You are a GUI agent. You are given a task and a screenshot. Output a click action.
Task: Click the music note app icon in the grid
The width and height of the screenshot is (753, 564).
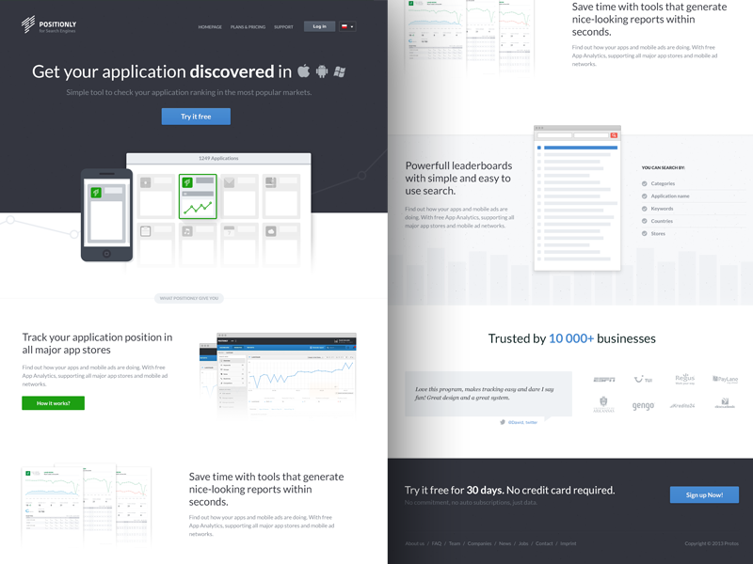[187, 231]
